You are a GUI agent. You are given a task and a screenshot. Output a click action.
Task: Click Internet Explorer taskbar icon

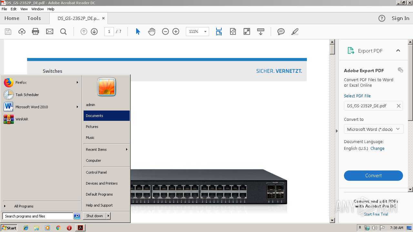26,228
